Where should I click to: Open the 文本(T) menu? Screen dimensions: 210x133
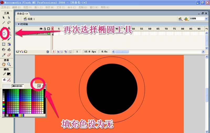61,7
